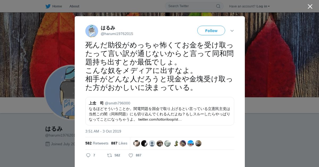The image size is (319, 167).
Task: Open the tweet timestamp 3 Oct 2019
Action: click(103, 131)
